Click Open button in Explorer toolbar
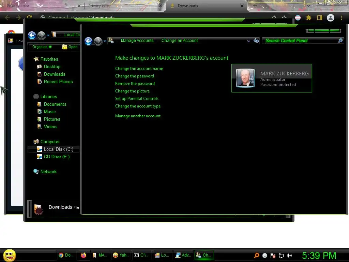 coord(70,47)
